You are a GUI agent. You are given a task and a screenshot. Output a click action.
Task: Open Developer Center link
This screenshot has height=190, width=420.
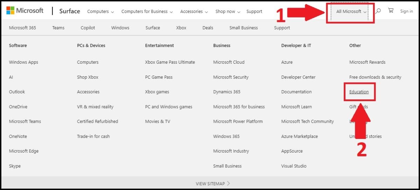pos(299,77)
